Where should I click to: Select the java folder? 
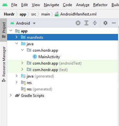point(30,44)
